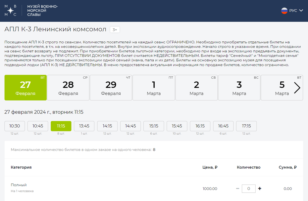The image size is (308, 201).
Task: Click the Russian flag icon
Action: (284, 11)
